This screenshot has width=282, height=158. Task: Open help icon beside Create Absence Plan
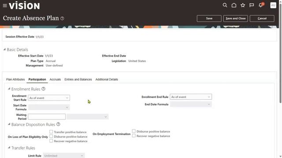tap(62, 18)
